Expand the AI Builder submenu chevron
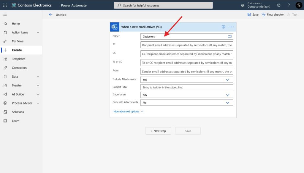This screenshot has width=304, height=173. tap(38, 94)
